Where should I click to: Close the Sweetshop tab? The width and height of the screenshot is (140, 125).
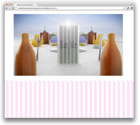click(36, 5)
